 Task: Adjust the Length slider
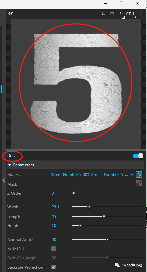[x=107, y=216]
